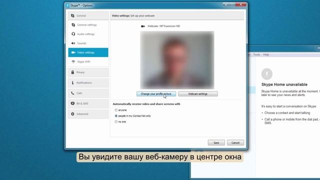
Task: Cancel the Options dialog
Action: (x=235, y=142)
